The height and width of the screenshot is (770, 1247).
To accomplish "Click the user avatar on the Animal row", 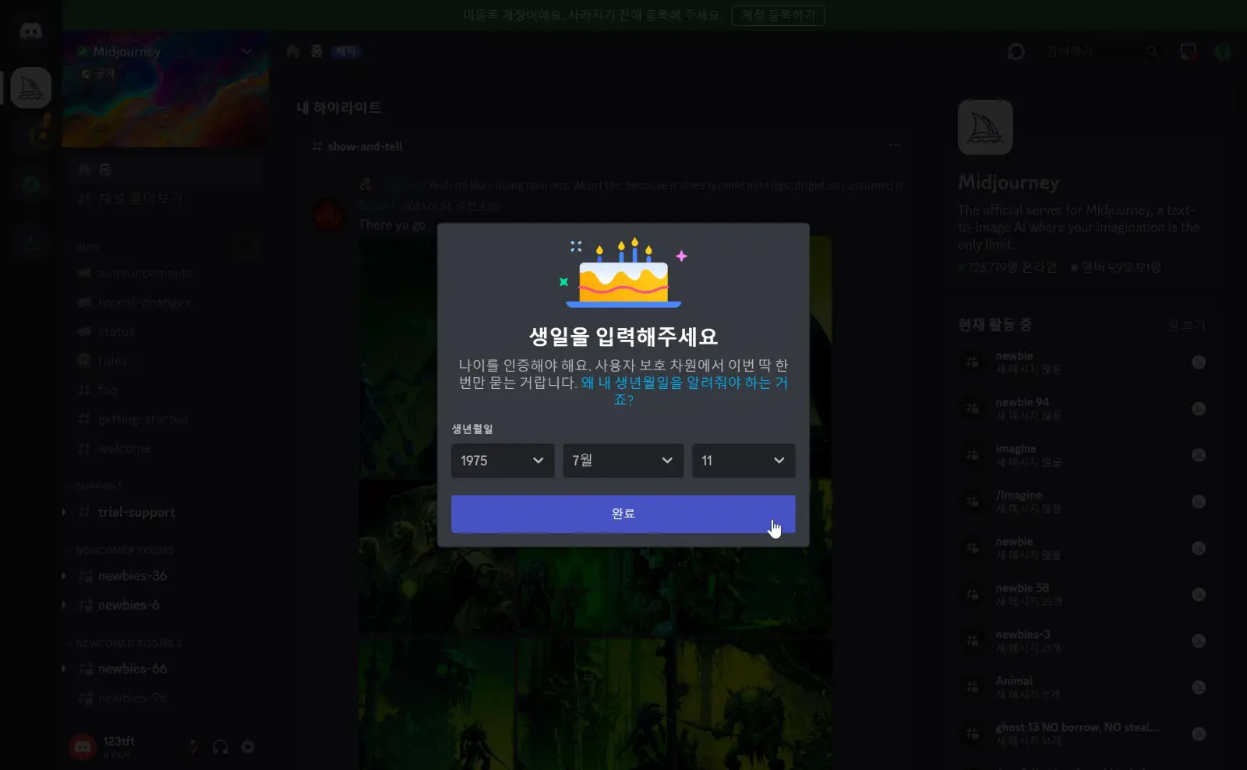I will pos(1199,687).
